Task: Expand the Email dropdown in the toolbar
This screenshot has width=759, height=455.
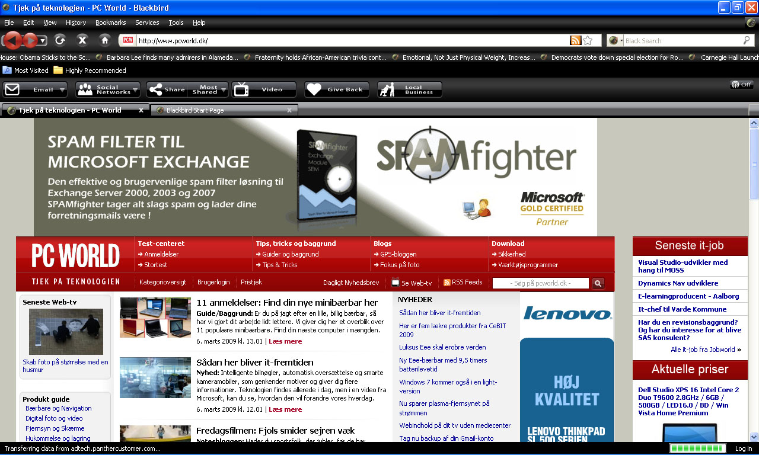Action: pos(62,90)
